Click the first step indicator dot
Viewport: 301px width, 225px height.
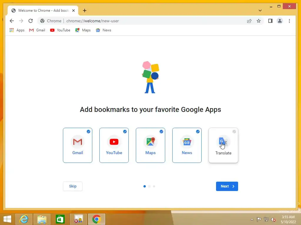coord(145,186)
